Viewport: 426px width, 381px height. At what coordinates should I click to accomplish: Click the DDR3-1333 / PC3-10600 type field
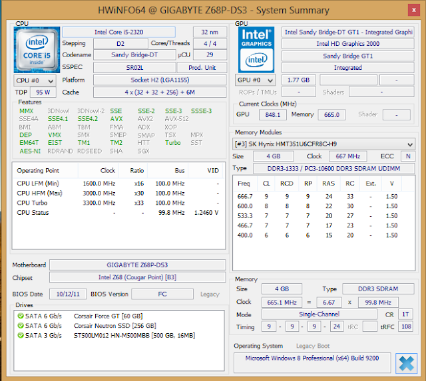pyautogui.click(x=333, y=168)
